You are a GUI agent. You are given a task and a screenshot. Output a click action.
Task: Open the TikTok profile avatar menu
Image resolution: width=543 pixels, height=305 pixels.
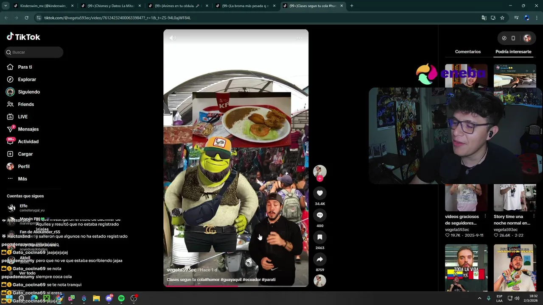point(527,38)
